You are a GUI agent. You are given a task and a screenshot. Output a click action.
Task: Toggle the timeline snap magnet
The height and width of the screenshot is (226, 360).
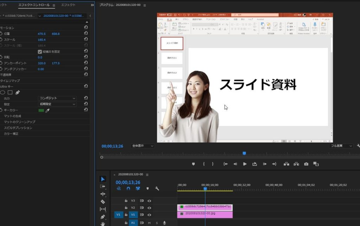click(x=128, y=189)
